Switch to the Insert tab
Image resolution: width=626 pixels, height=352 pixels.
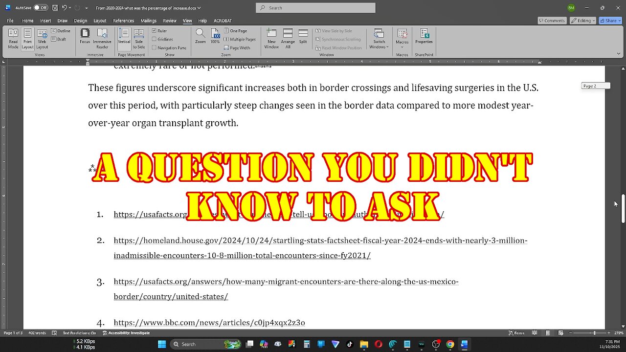(45, 21)
